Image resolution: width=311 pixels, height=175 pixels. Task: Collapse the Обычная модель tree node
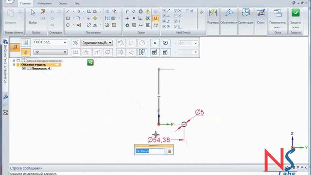coord(14,65)
